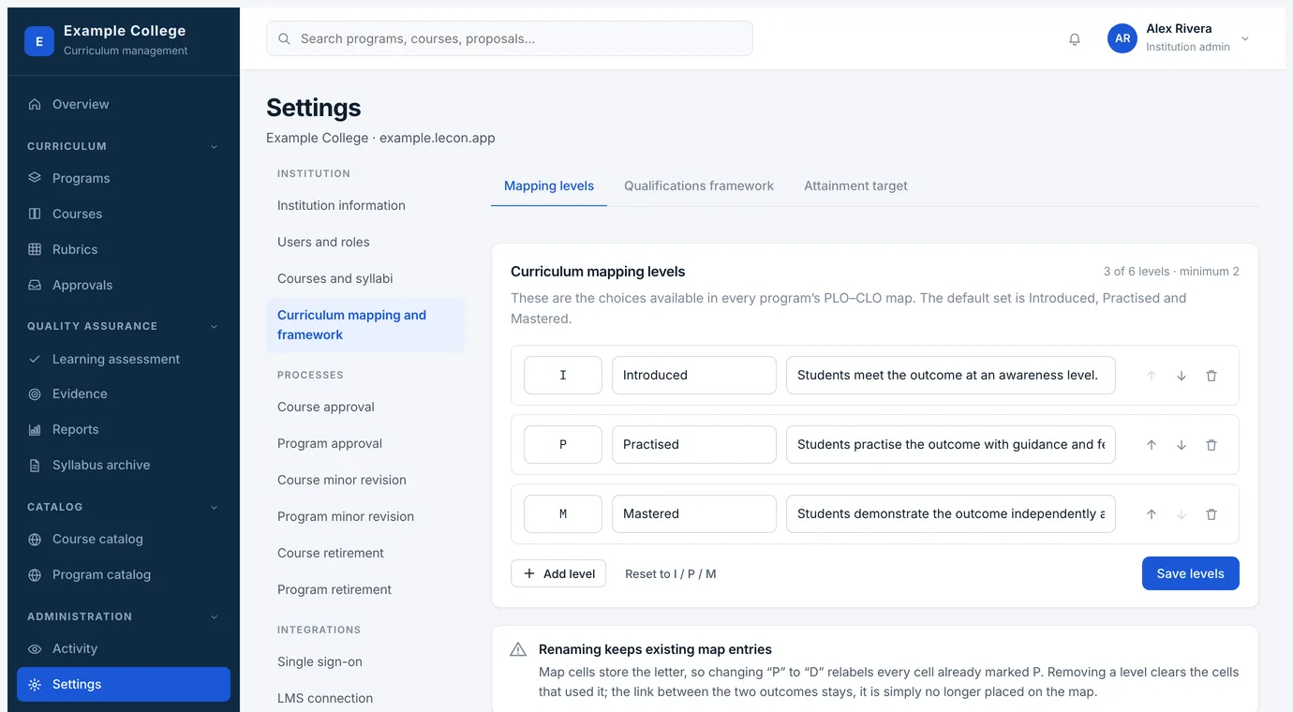The image size is (1293, 712).
Task: Move the Introduced level down
Action: coord(1182,376)
